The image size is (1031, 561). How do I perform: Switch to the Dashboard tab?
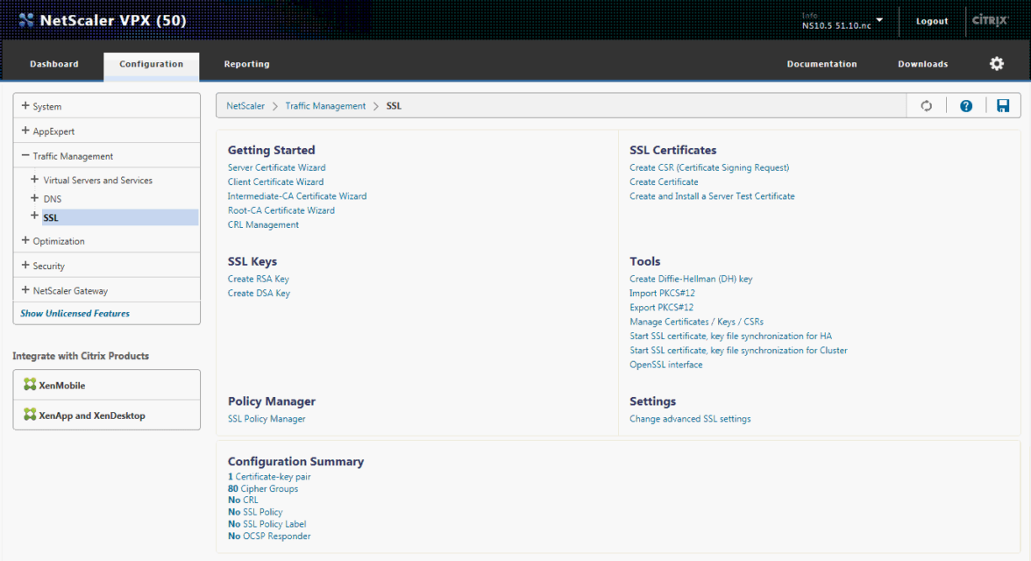pos(53,63)
